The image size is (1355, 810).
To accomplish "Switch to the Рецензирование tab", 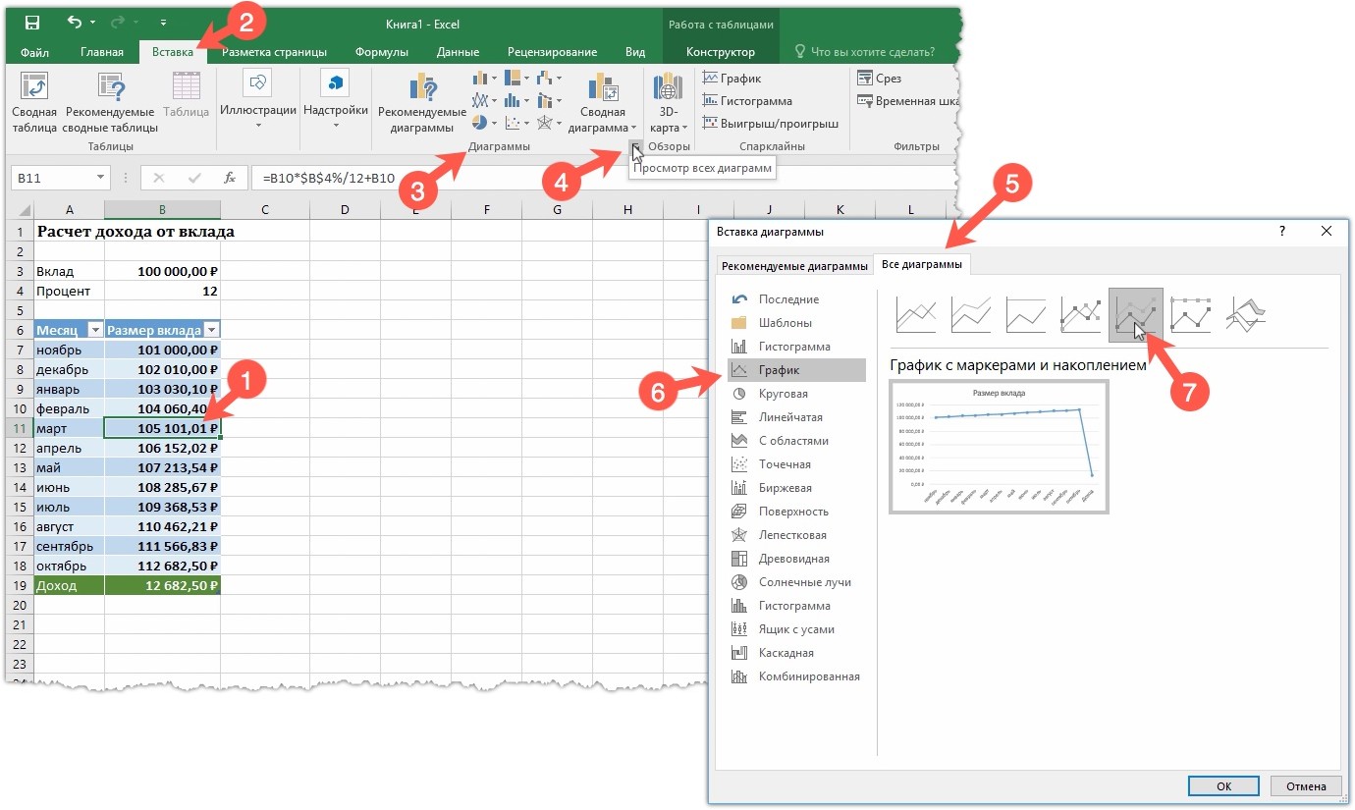I will [x=552, y=52].
